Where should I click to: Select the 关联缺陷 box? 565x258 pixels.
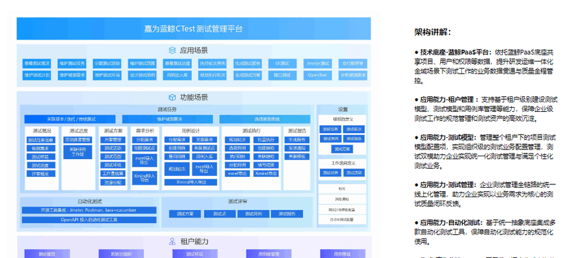pos(266,156)
